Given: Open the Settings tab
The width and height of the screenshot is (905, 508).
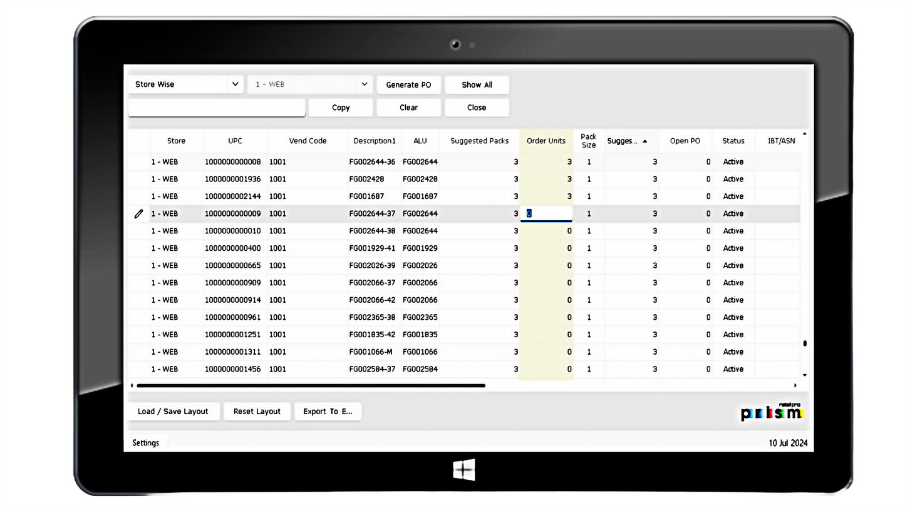Looking at the screenshot, I should (x=146, y=443).
